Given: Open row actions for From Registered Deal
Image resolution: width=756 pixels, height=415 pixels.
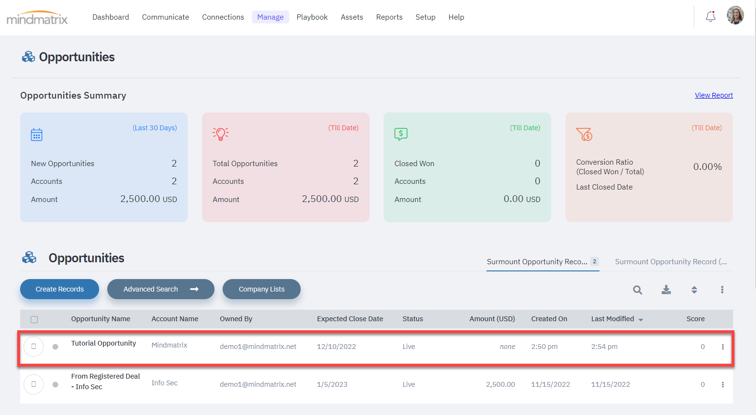Looking at the screenshot, I should (x=722, y=384).
